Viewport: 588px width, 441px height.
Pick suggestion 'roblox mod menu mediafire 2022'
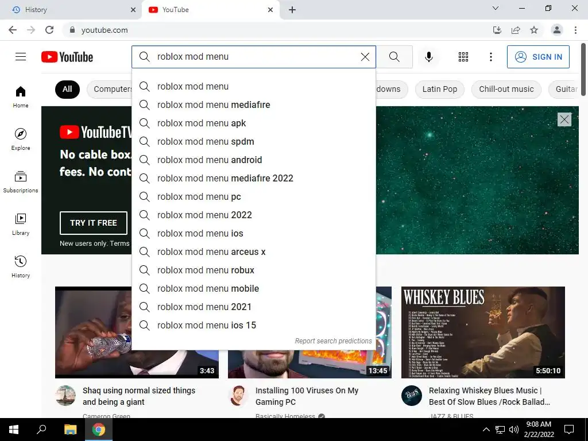point(253,178)
